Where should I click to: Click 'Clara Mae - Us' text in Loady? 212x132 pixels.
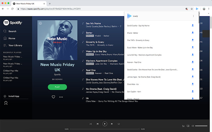[x=133, y=84]
